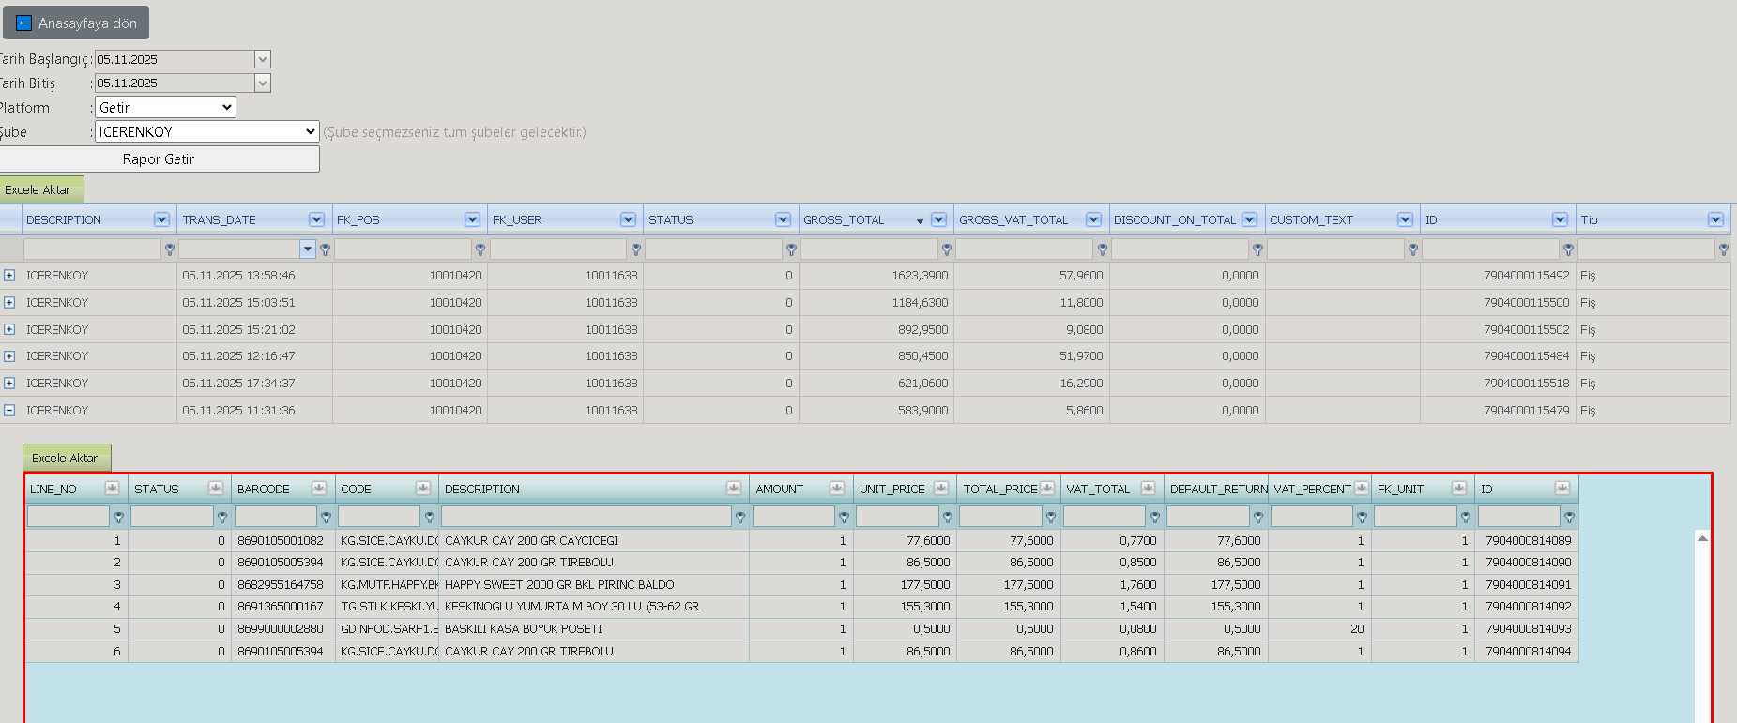Screen dimensions: 1737x723
Task: Open the Şube dropdown showing ICERENKOY
Action: click(207, 132)
